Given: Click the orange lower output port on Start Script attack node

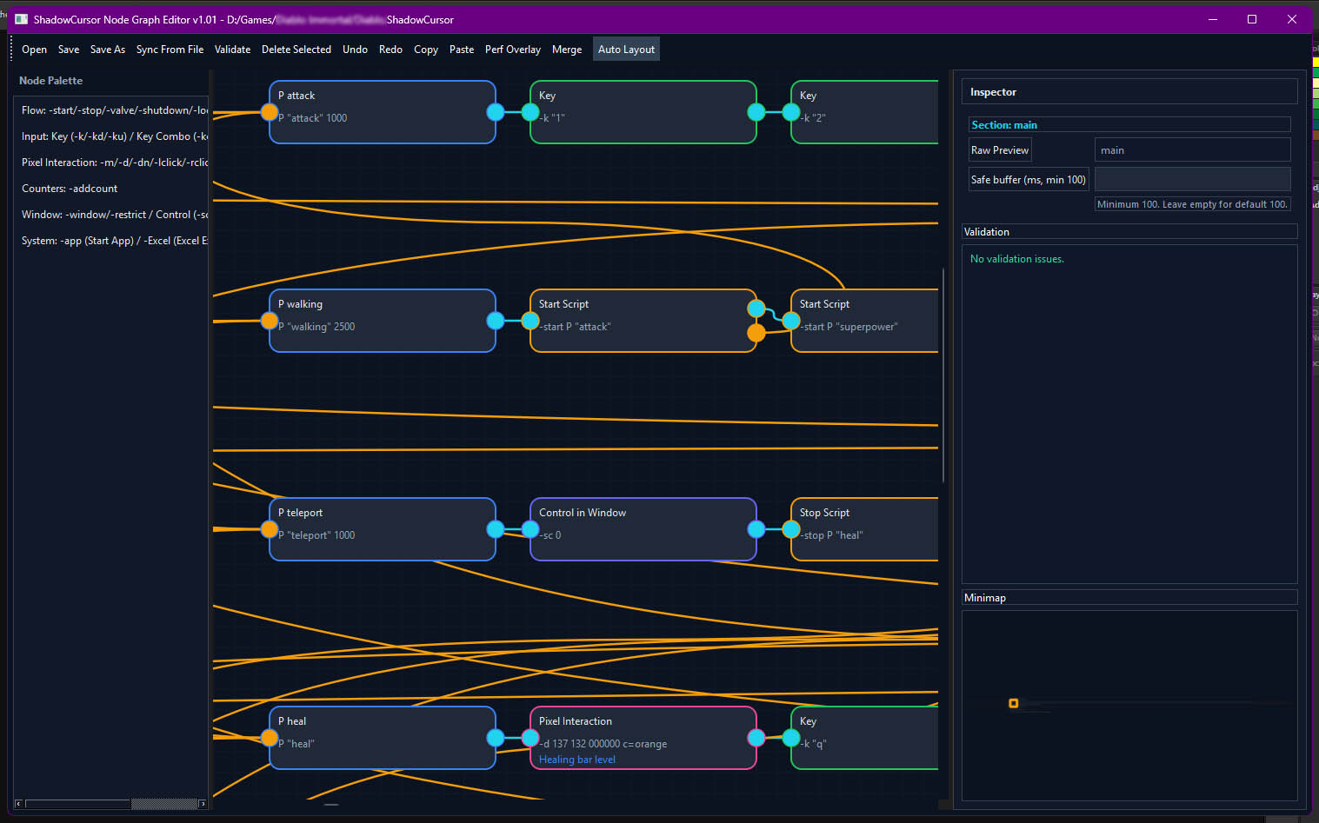Looking at the screenshot, I should pyautogui.click(x=756, y=332).
